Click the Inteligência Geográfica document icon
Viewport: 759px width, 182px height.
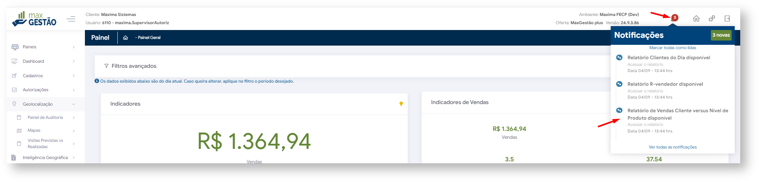(x=14, y=157)
